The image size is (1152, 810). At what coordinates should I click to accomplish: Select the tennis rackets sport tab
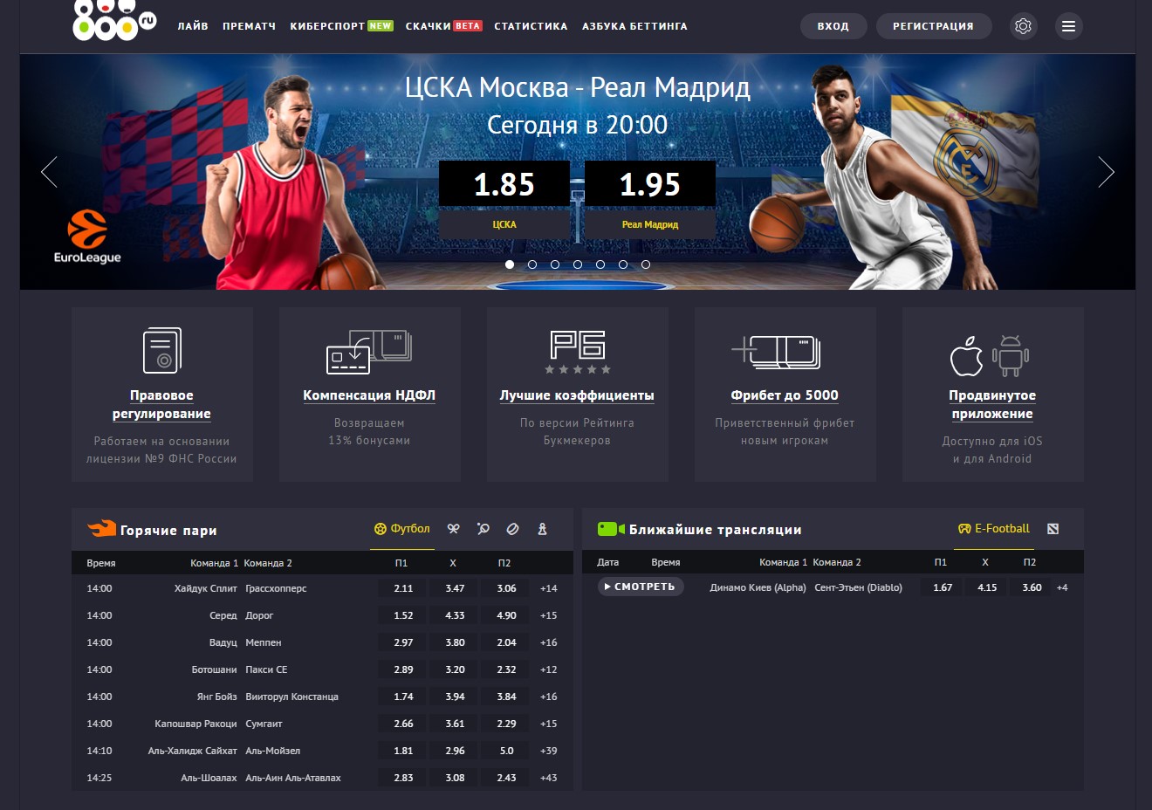click(454, 529)
